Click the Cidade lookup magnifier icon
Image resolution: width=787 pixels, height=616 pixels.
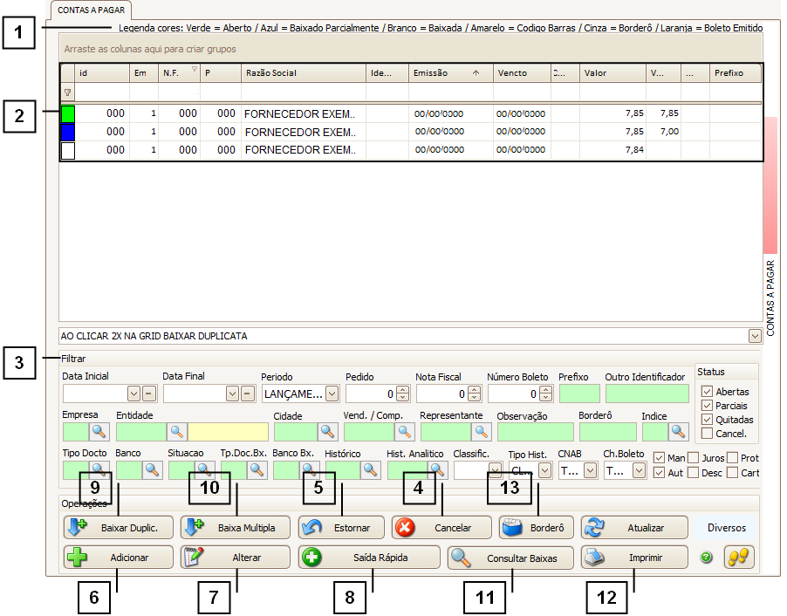328,431
